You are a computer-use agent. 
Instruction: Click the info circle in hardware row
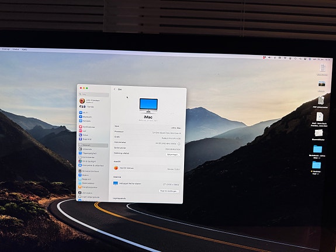(179, 144)
